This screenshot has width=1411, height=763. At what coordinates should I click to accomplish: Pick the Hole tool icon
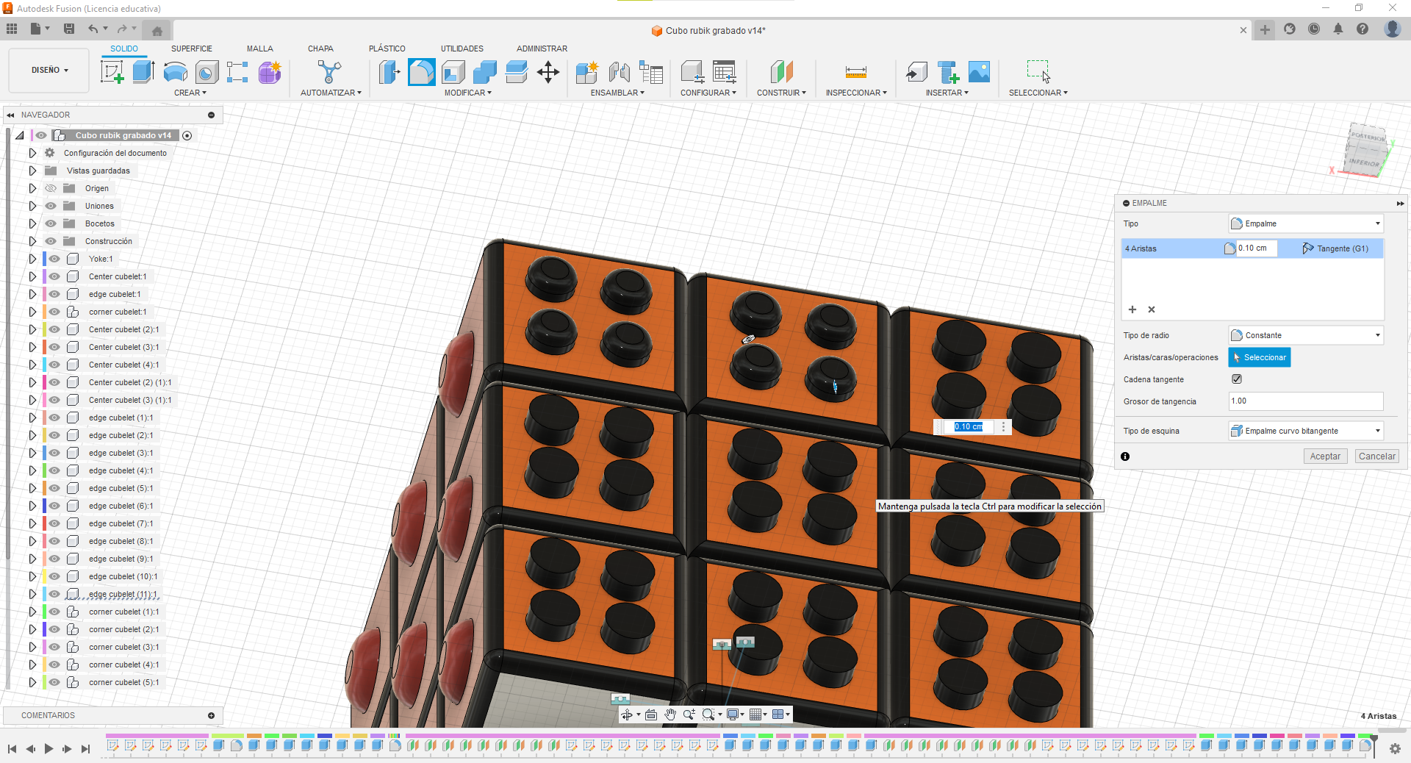pyautogui.click(x=207, y=72)
